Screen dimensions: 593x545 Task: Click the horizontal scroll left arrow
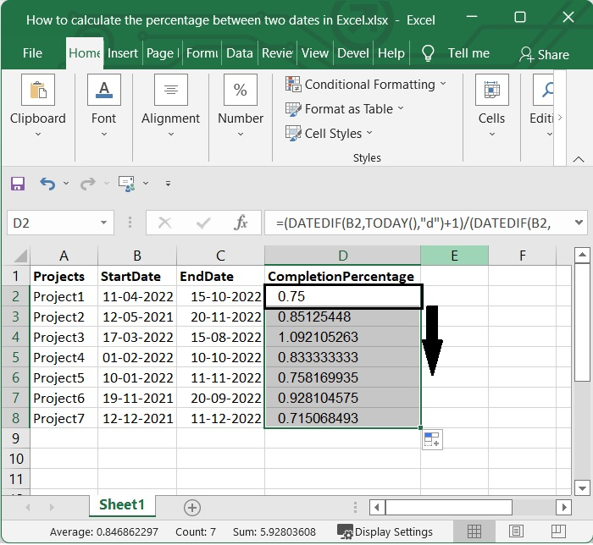coord(377,507)
